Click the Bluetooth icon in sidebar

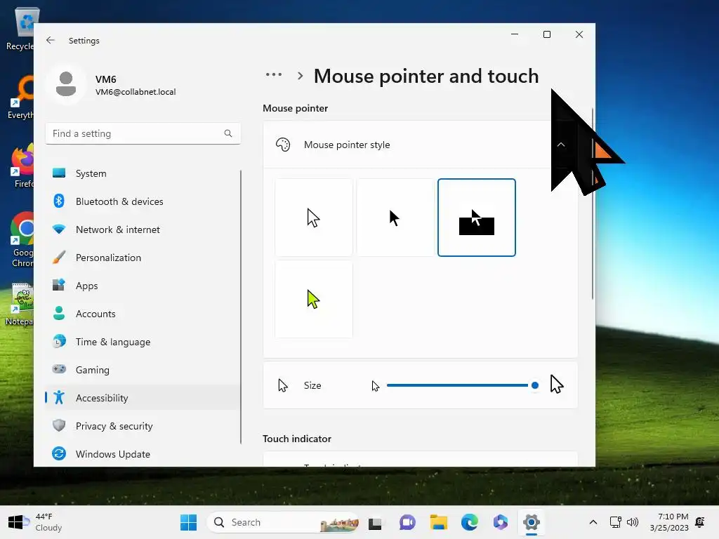click(59, 201)
